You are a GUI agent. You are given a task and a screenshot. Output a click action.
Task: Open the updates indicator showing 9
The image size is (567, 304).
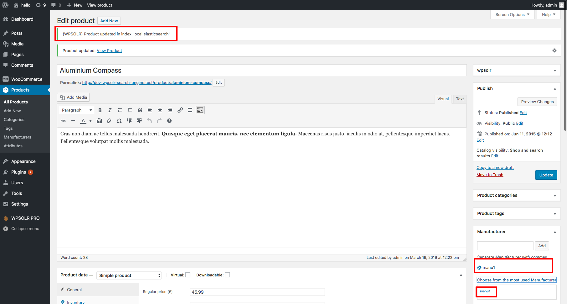[41, 5]
